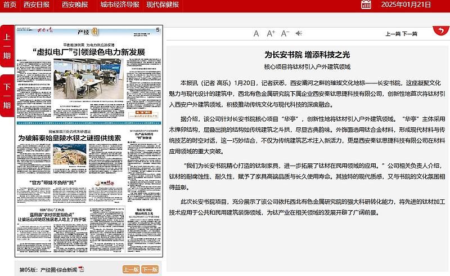Switch to 西安晚报 tab

tap(75, 5)
